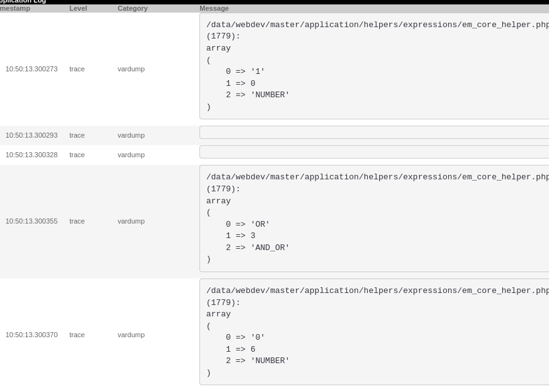Click the empty message box at 10:50:13.300293

374,133
